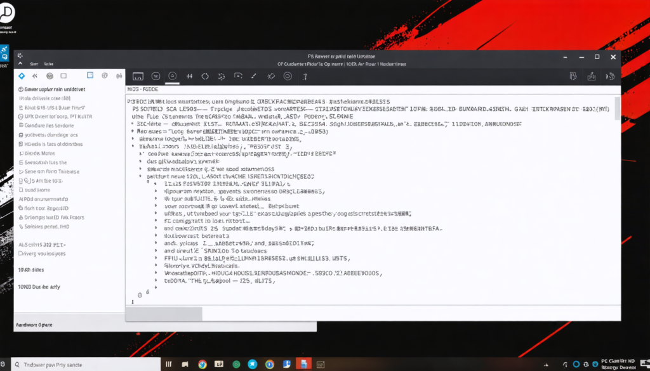
Task: Open the highlighted red app on taskbar
Action: coord(303,364)
